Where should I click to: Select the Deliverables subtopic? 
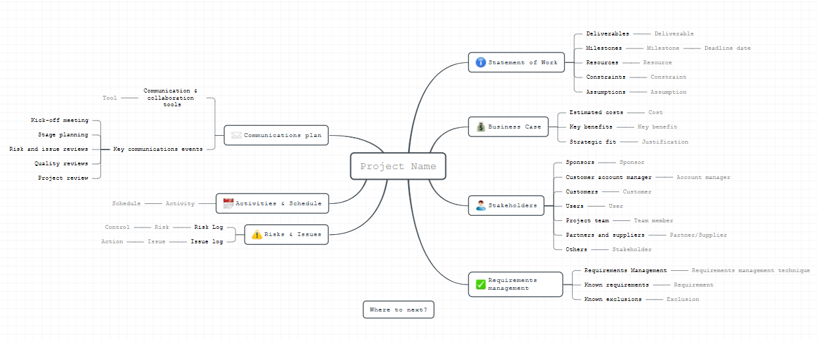tap(607, 33)
